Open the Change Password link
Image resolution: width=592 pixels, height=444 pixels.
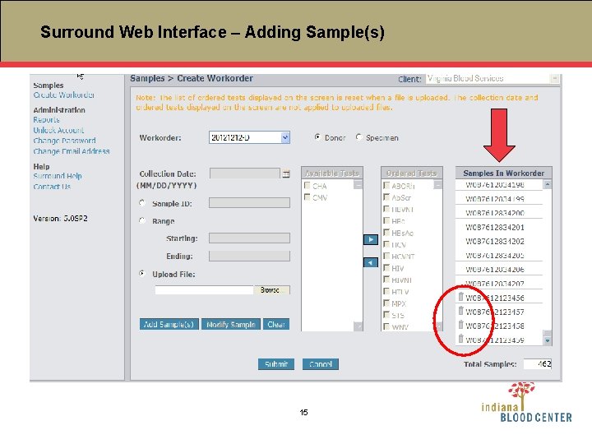(x=64, y=141)
